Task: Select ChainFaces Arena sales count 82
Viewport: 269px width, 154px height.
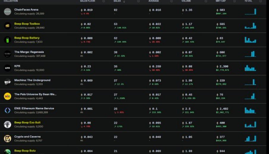Action: click(x=115, y=10)
